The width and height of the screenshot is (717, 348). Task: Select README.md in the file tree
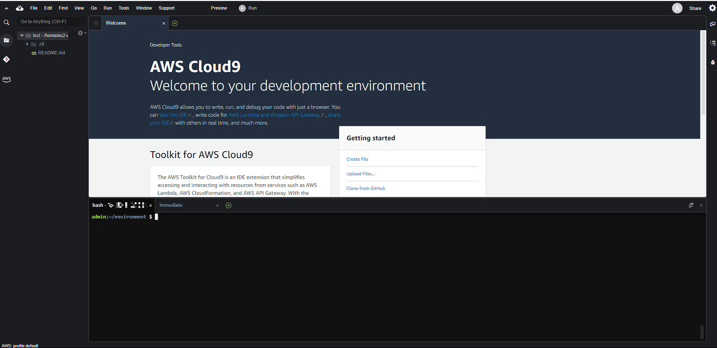(52, 53)
